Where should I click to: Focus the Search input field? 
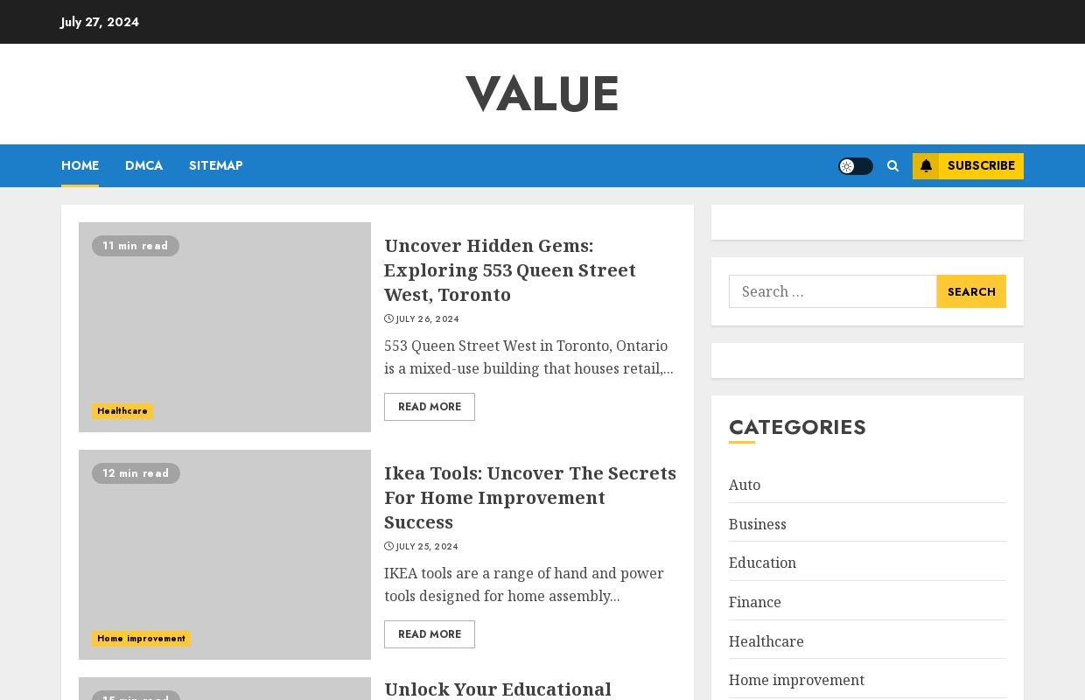tap(833, 291)
